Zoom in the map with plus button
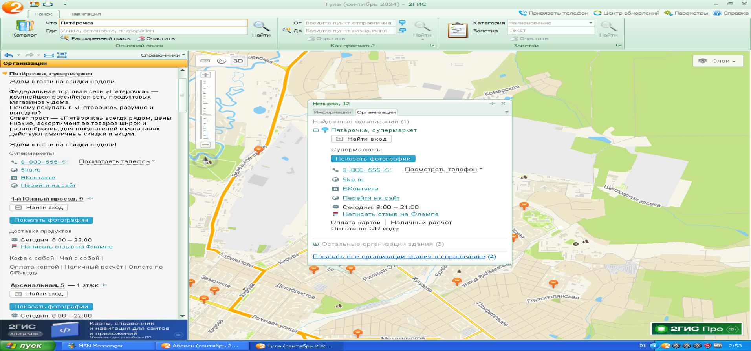751x351 pixels. pos(205,75)
